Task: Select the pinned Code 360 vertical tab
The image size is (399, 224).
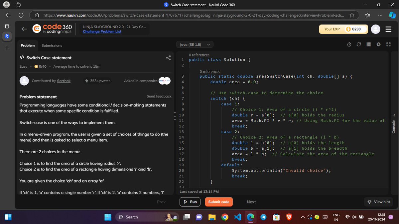Action: 7,36
